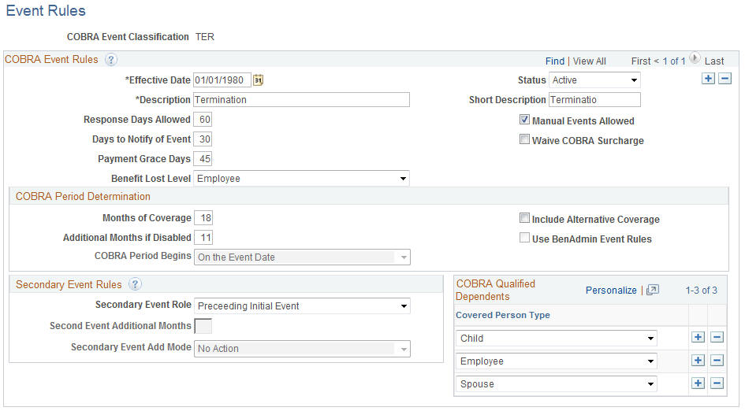Open the Personalize link

(611, 291)
